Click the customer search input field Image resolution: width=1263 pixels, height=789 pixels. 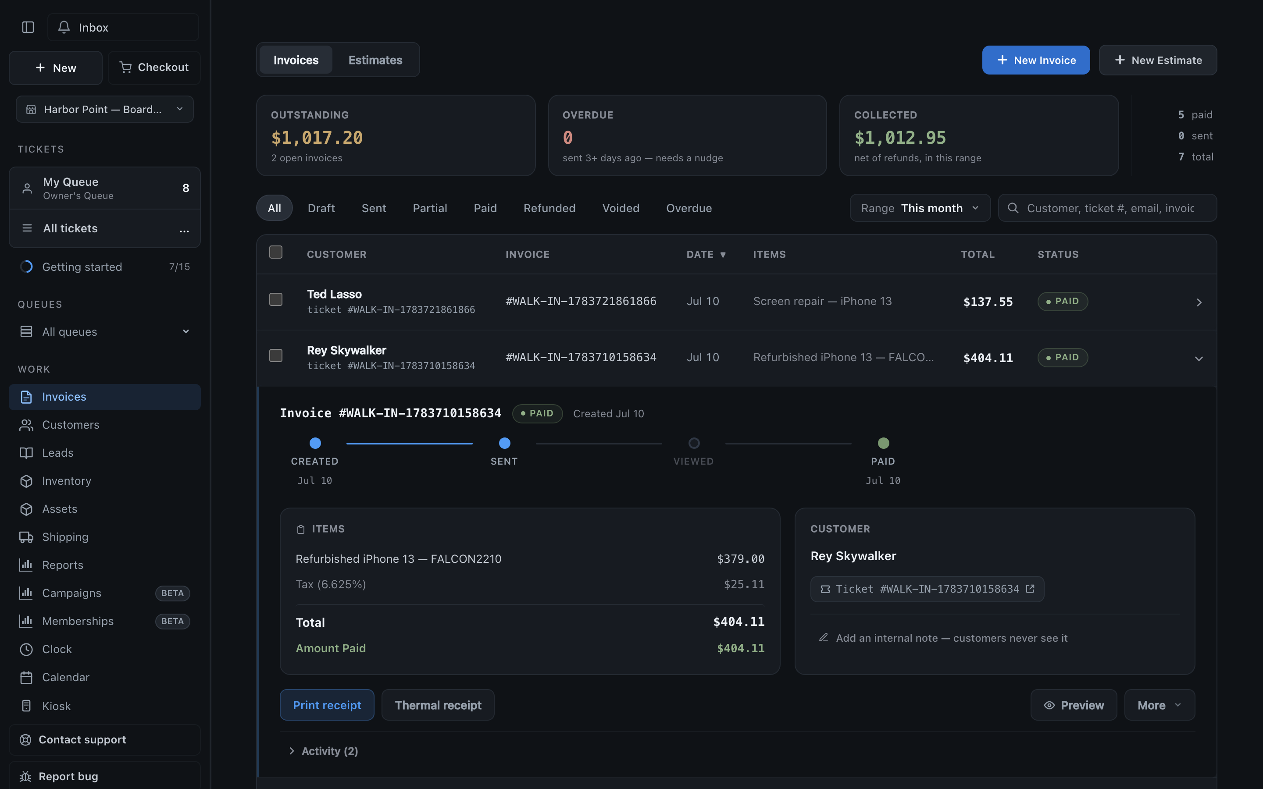click(x=1107, y=208)
